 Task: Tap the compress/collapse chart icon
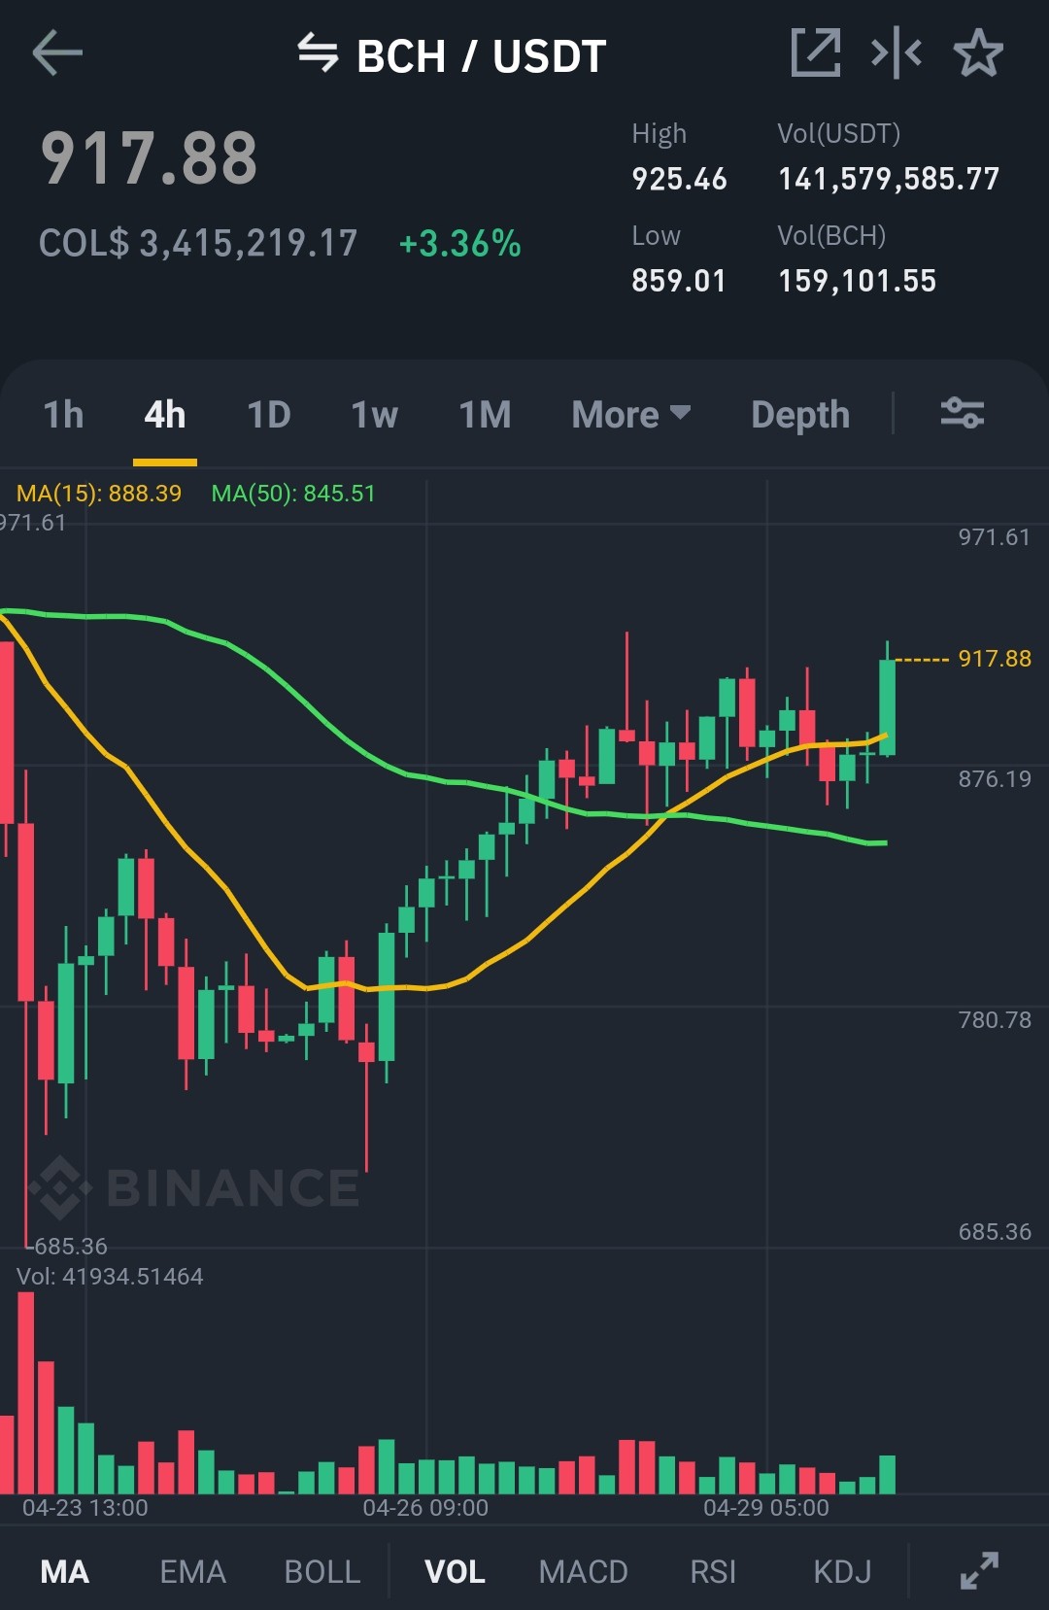[897, 52]
